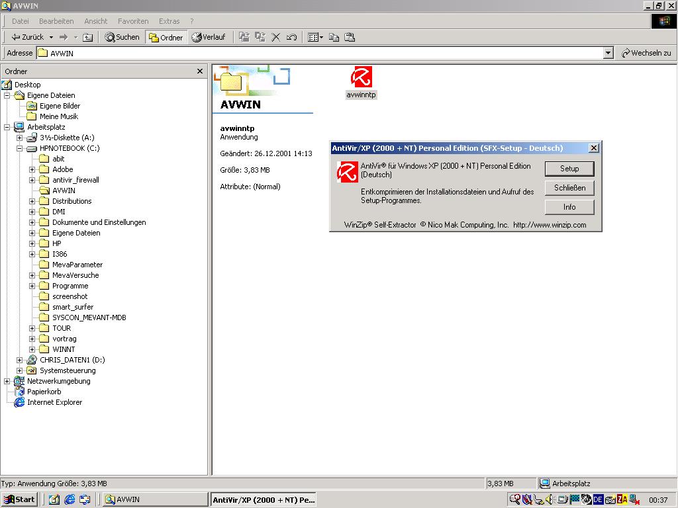Expand the CHRIS_DATEN1 (D:) node
The width and height of the screenshot is (678, 508).
tap(19, 360)
